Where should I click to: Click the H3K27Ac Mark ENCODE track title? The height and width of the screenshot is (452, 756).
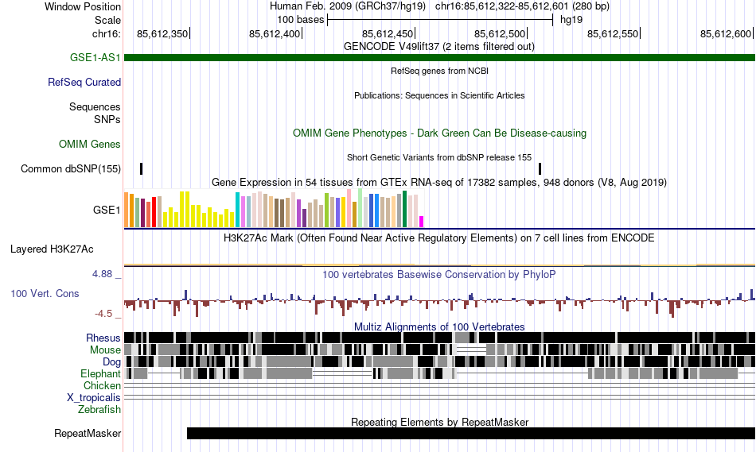(439, 238)
